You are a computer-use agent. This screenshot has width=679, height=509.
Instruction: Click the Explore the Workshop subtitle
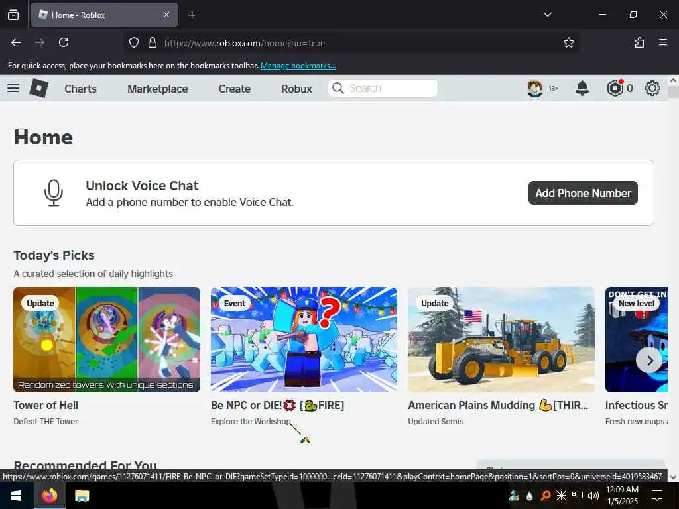(251, 421)
